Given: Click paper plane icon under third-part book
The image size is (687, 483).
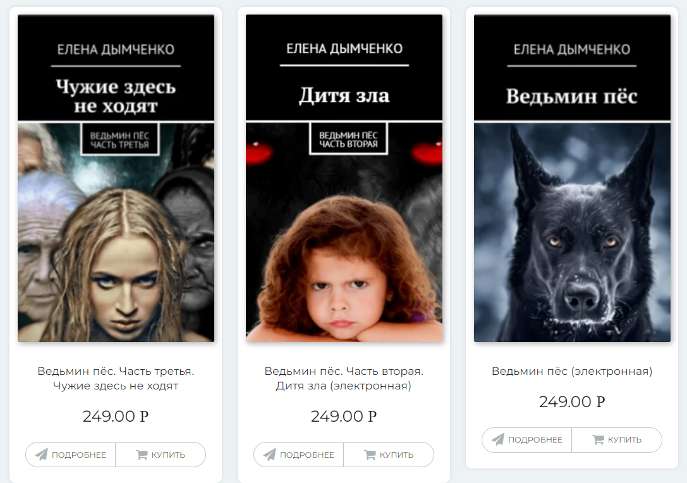Looking at the screenshot, I should (41, 455).
